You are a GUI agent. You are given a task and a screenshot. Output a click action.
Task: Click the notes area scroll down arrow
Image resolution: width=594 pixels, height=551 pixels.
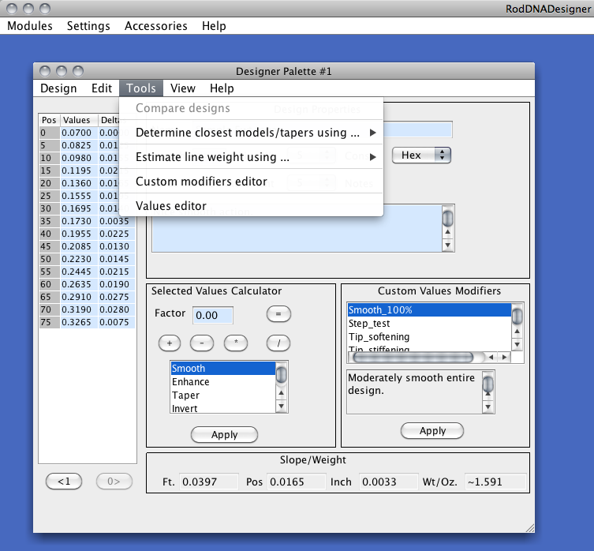tap(448, 245)
